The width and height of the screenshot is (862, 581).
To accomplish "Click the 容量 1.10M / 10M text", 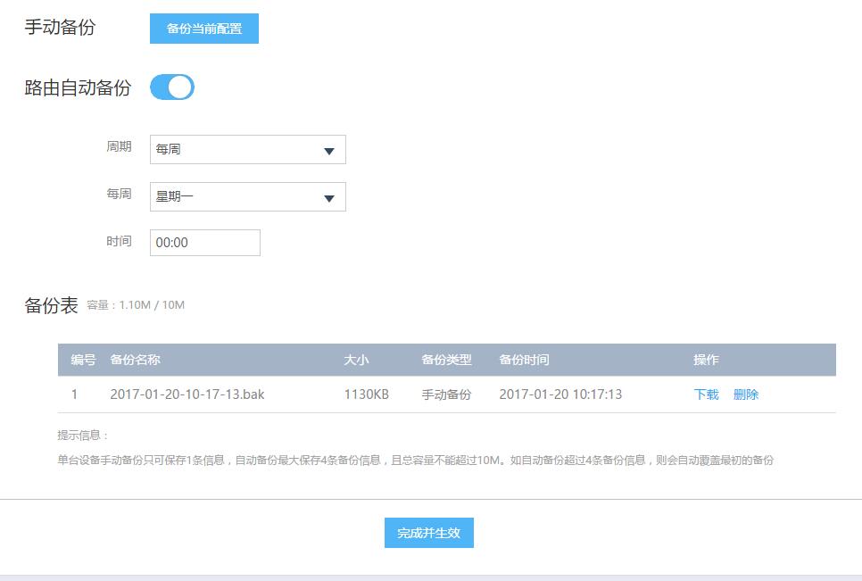I will pos(136,305).
